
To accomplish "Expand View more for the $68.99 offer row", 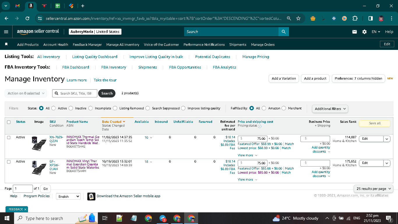I will (x=247, y=155).
